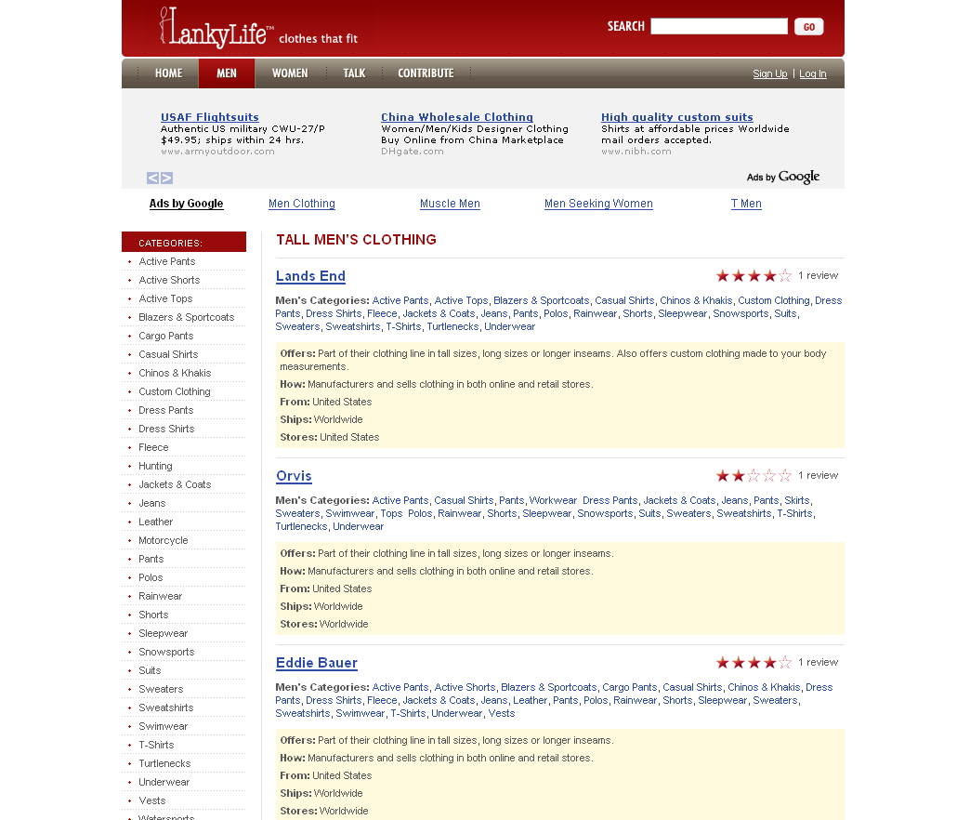Open Eddie Bauer Cargo Pants link
This screenshot has height=820, width=970.
pyautogui.click(x=630, y=687)
